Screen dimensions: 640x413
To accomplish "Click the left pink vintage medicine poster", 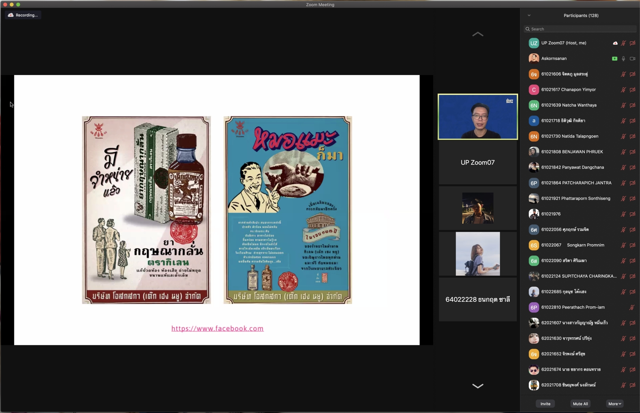I will [x=146, y=210].
